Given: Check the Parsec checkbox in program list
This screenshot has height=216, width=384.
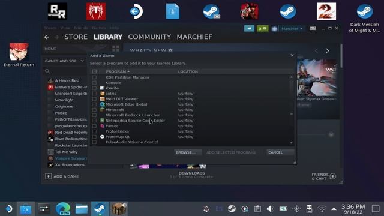Looking at the screenshot, I should 94,126.
